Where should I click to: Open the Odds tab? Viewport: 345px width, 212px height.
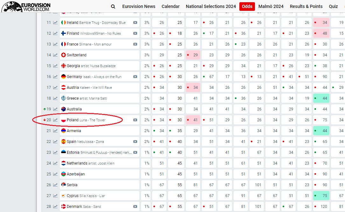[247, 6]
